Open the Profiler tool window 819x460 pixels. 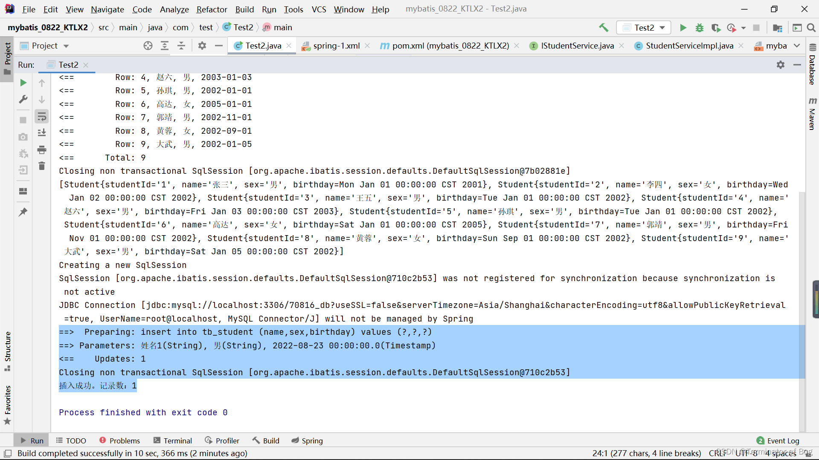[x=222, y=441]
